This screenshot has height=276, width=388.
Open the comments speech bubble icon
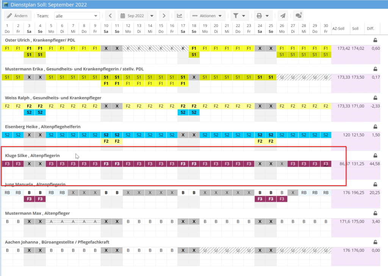pyautogui.click(x=299, y=16)
